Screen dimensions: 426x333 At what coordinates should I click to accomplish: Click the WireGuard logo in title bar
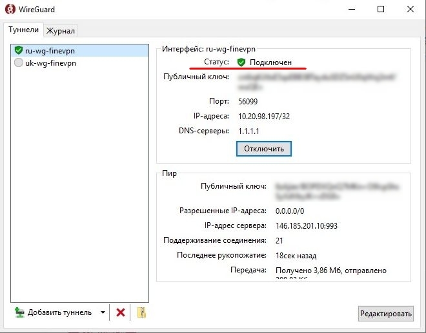10,9
